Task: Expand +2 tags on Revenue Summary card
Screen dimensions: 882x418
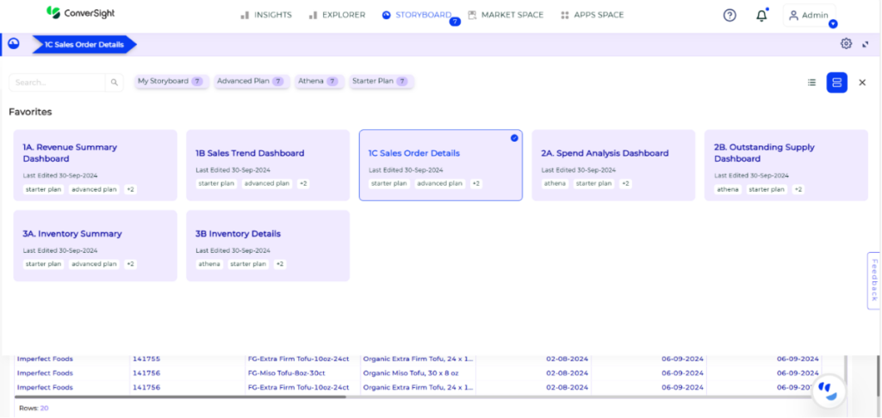Action: click(x=130, y=189)
